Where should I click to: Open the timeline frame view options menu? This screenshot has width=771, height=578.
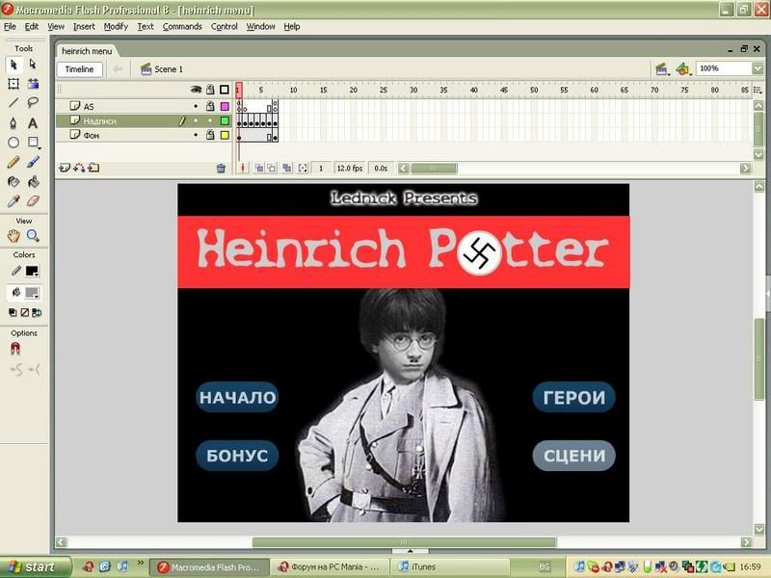pyautogui.click(x=758, y=90)
